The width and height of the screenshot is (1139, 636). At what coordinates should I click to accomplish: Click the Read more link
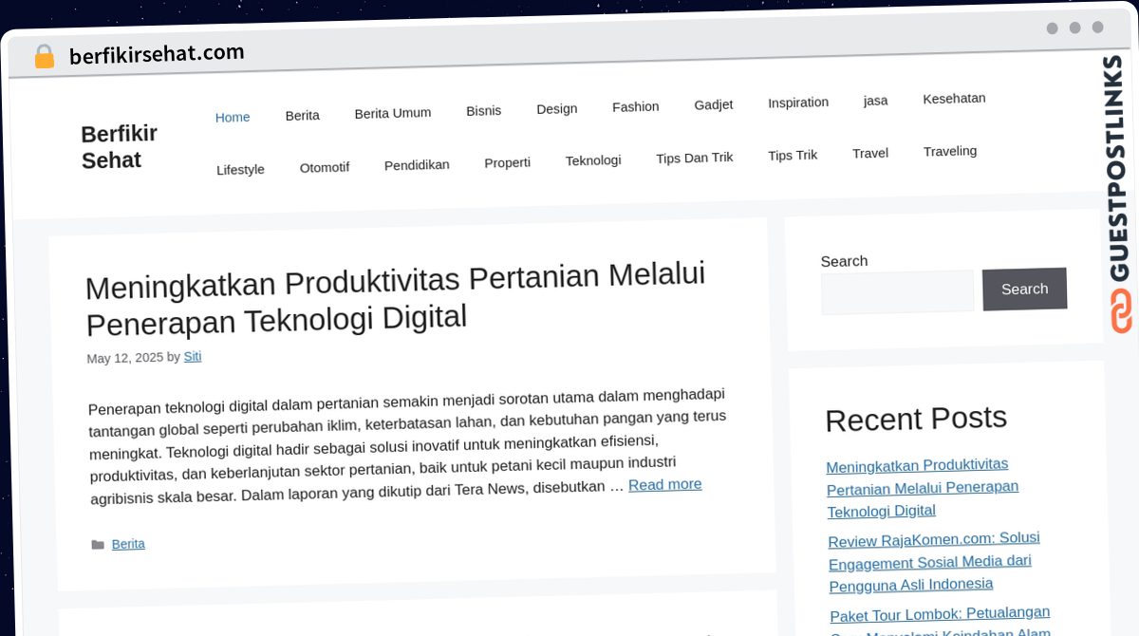[x=664, y=485]
